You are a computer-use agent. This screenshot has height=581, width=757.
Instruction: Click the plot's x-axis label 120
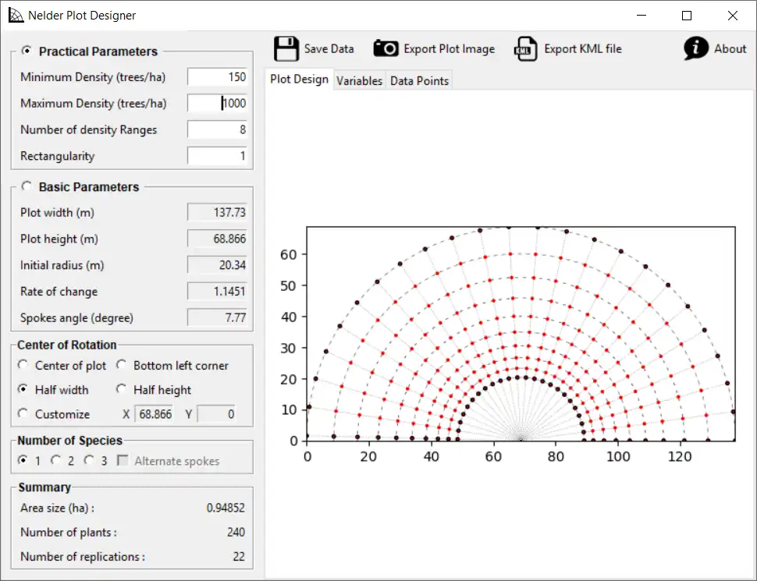pyautogui.click(x=679, y=456)
